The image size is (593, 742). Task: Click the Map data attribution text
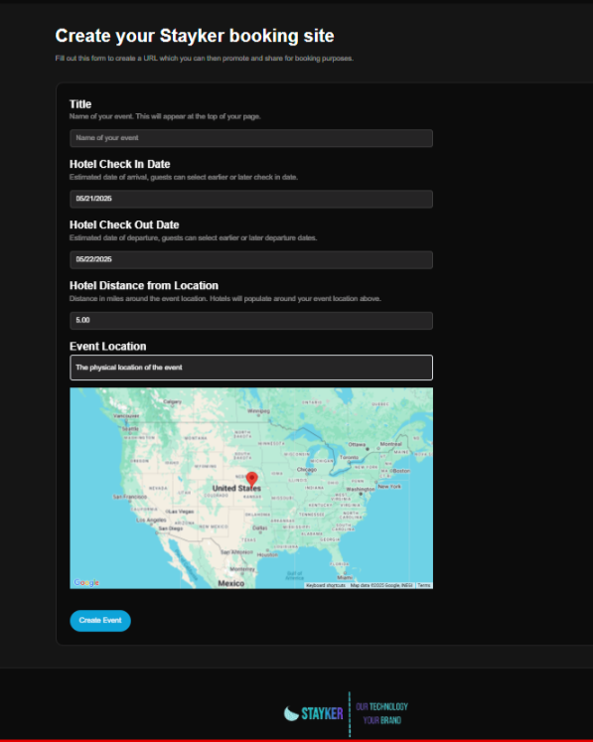point(381,585)
